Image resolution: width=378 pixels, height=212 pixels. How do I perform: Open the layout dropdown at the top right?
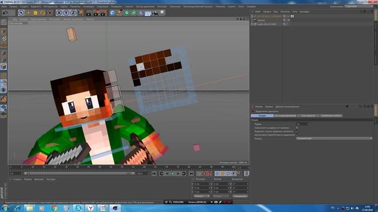(359, 6)
